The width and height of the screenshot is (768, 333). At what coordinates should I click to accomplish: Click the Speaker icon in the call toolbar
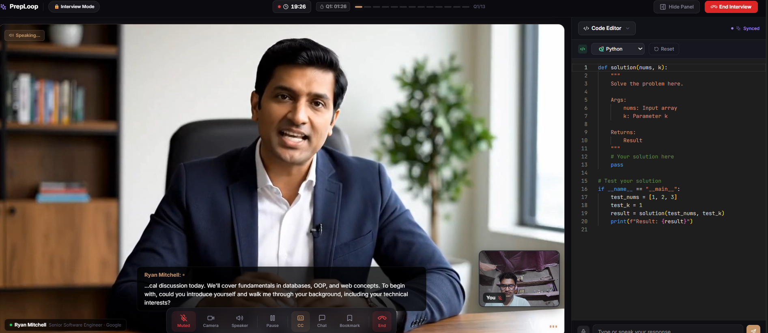(239, 321)
